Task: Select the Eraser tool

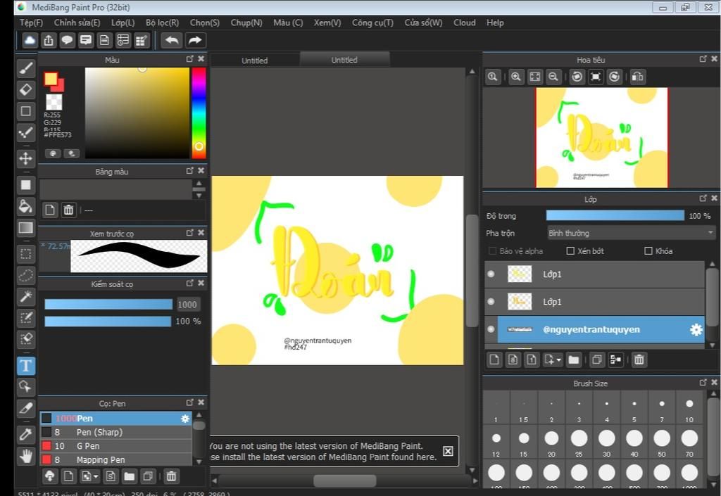Action: (26, 89)
